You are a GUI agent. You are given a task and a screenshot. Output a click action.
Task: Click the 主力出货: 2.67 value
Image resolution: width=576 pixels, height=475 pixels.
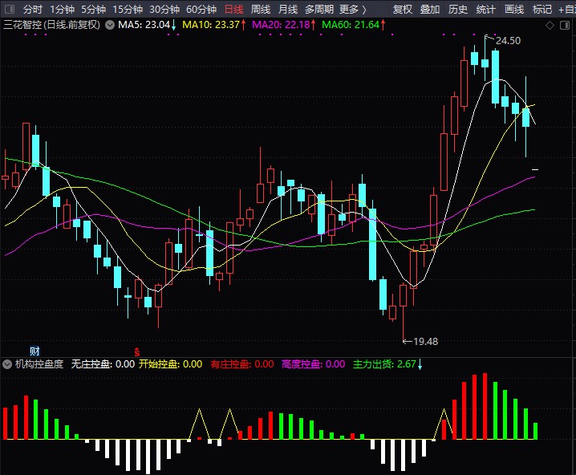(x=384, y=364)
